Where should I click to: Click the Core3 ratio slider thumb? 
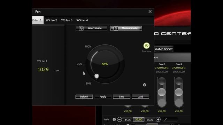pyautogui.click(x=179, y=92)
